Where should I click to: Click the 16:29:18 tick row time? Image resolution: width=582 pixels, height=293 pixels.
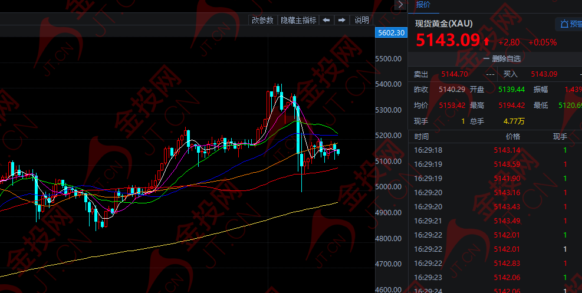[428, 150]
